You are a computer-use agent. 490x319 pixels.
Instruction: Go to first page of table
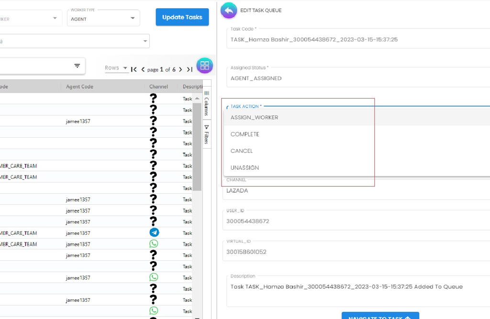click(134, 69)
